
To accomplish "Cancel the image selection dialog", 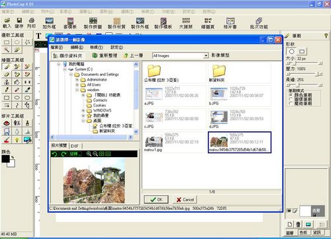I will point(185,199).
